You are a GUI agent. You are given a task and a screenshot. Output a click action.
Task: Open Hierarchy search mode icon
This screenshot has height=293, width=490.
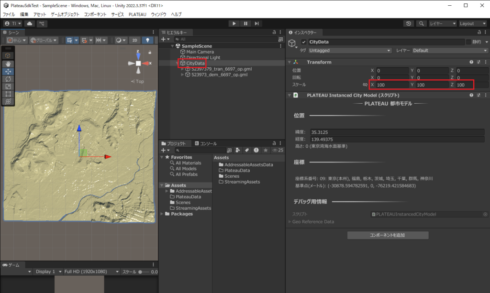[280, 39]
